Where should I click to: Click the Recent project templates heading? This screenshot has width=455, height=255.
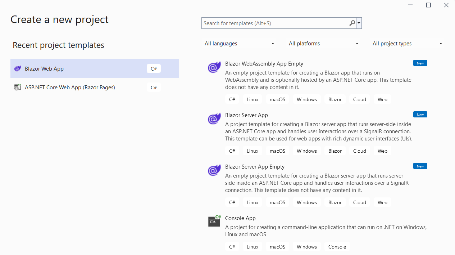58,45
